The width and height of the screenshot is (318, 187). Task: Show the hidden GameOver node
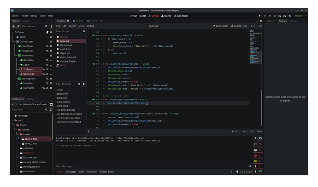tap(50, 60)
